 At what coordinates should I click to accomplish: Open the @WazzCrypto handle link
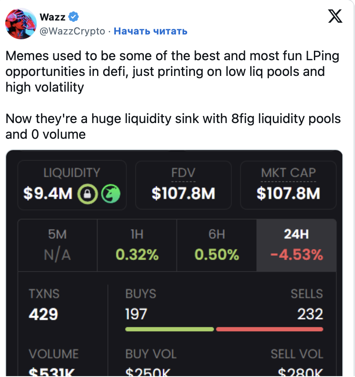tap(73, 31)
